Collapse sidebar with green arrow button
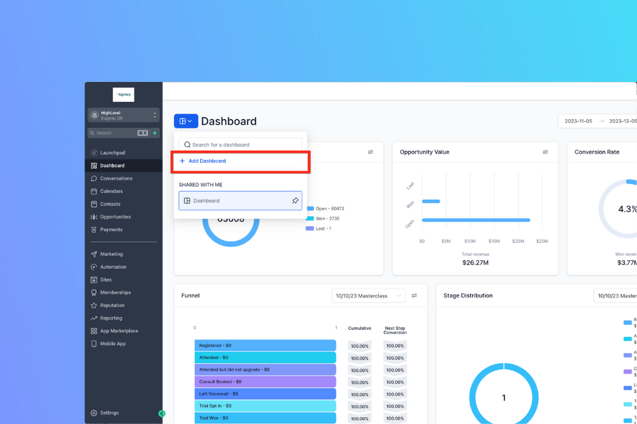 pyautogui.click(x=162, y=413)
